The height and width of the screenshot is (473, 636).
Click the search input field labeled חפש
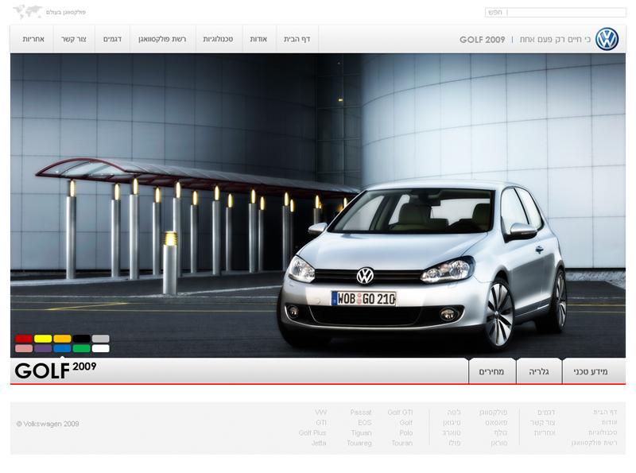(555, 13)
